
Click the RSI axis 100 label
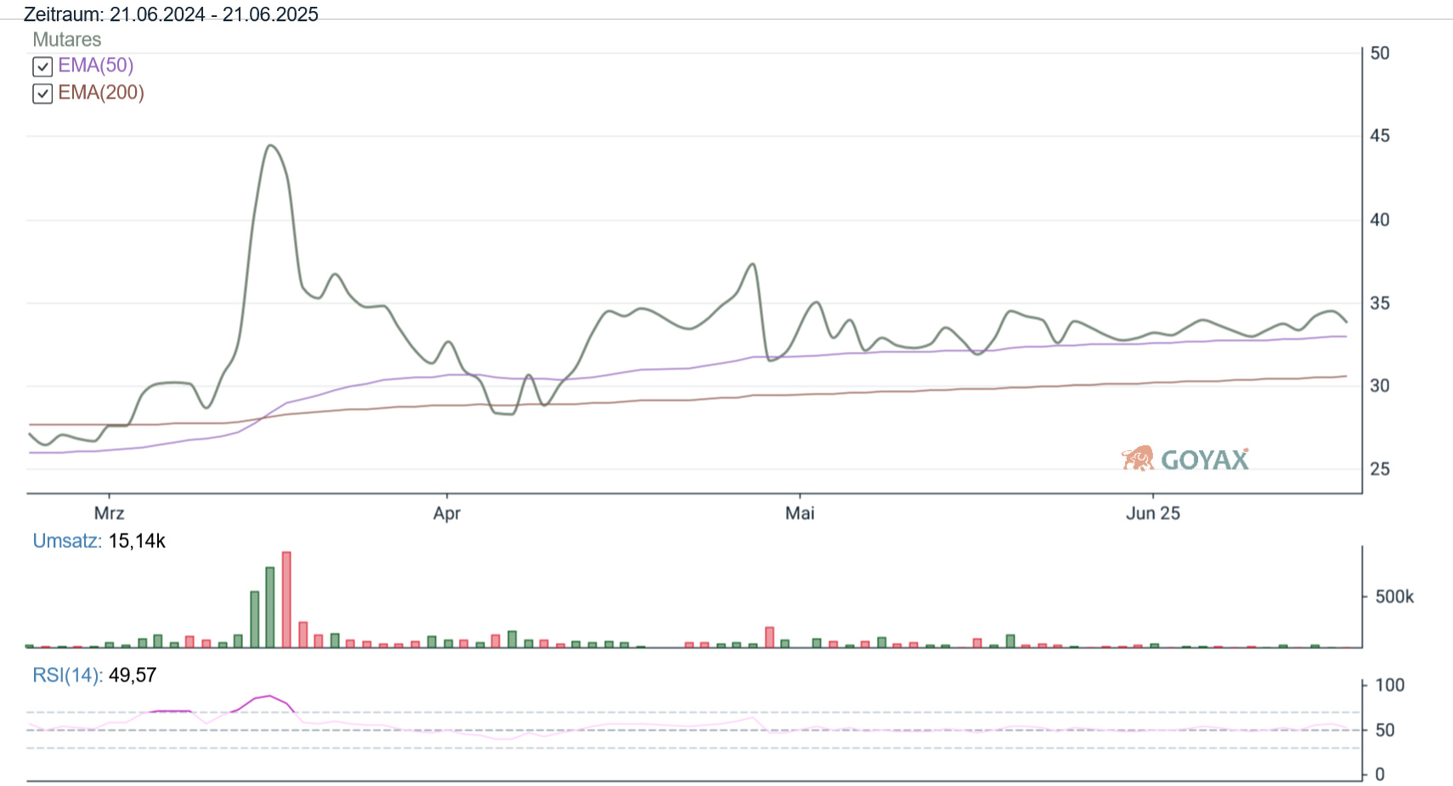(1390, 685)
